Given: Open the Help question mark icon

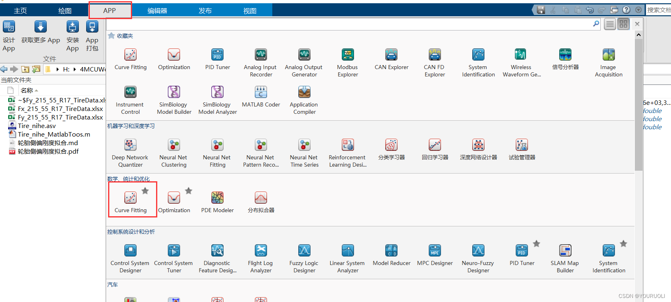Looking at the screenshot, I should 627,10.
